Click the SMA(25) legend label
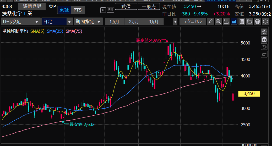272x146 pixels. (55, 31)
